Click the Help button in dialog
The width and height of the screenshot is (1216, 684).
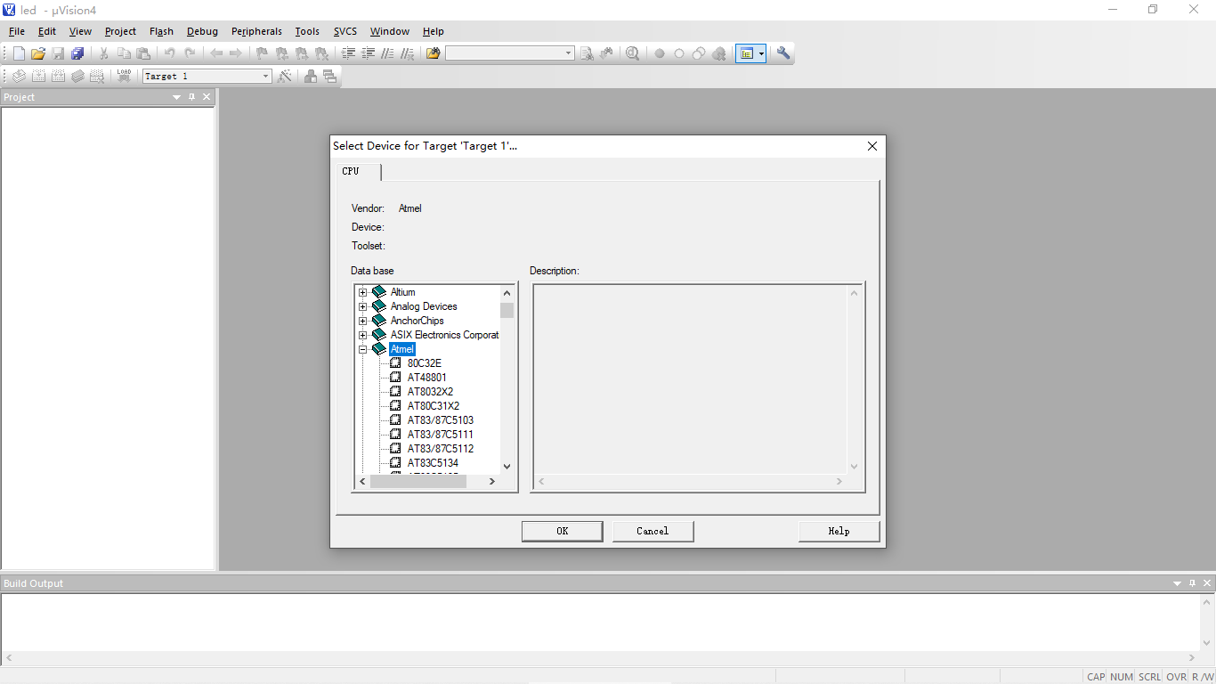pyautogui.click(x=839, y=531)
